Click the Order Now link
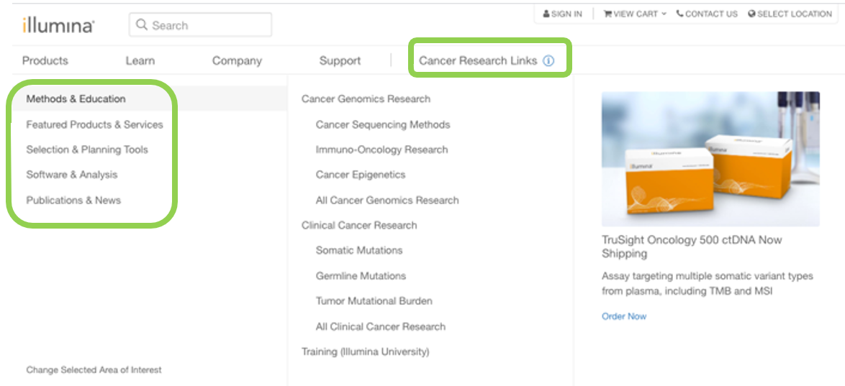The height and width of the screenshot is (386, 845). coord(624,316)
